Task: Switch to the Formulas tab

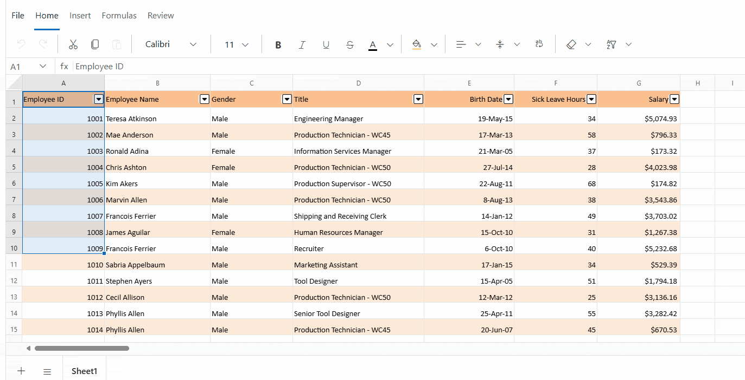Action: [x=119, y=15]
